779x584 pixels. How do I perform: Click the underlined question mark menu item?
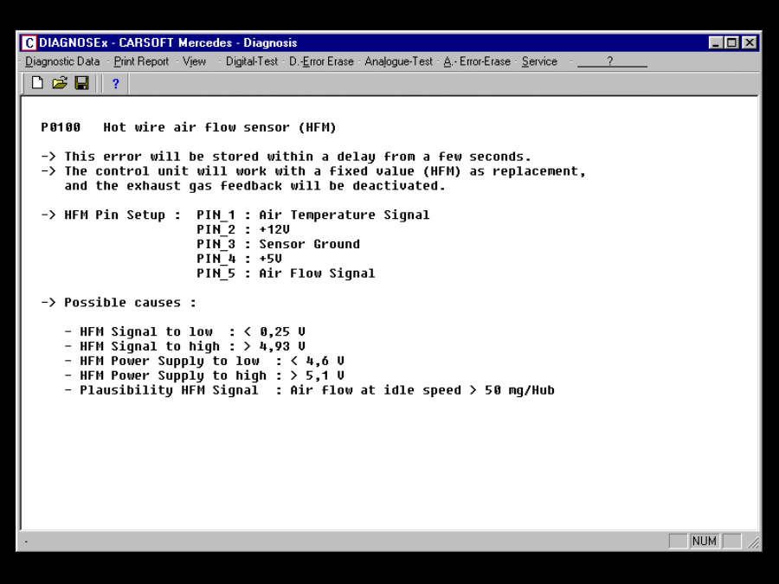(x=610, y=61)
